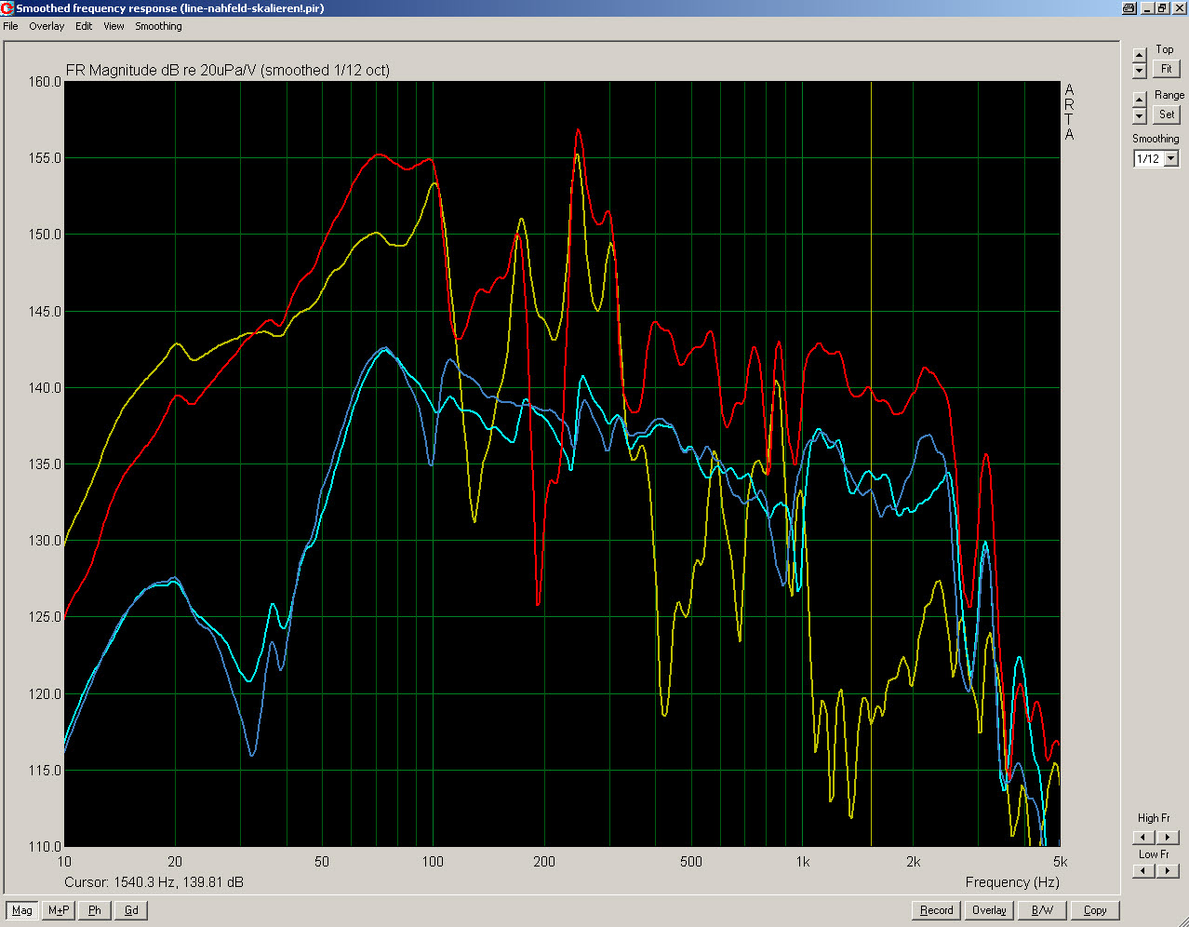Click the Top down arrow
Viewport: 1189px width, 927px height.
point(1140,71)
